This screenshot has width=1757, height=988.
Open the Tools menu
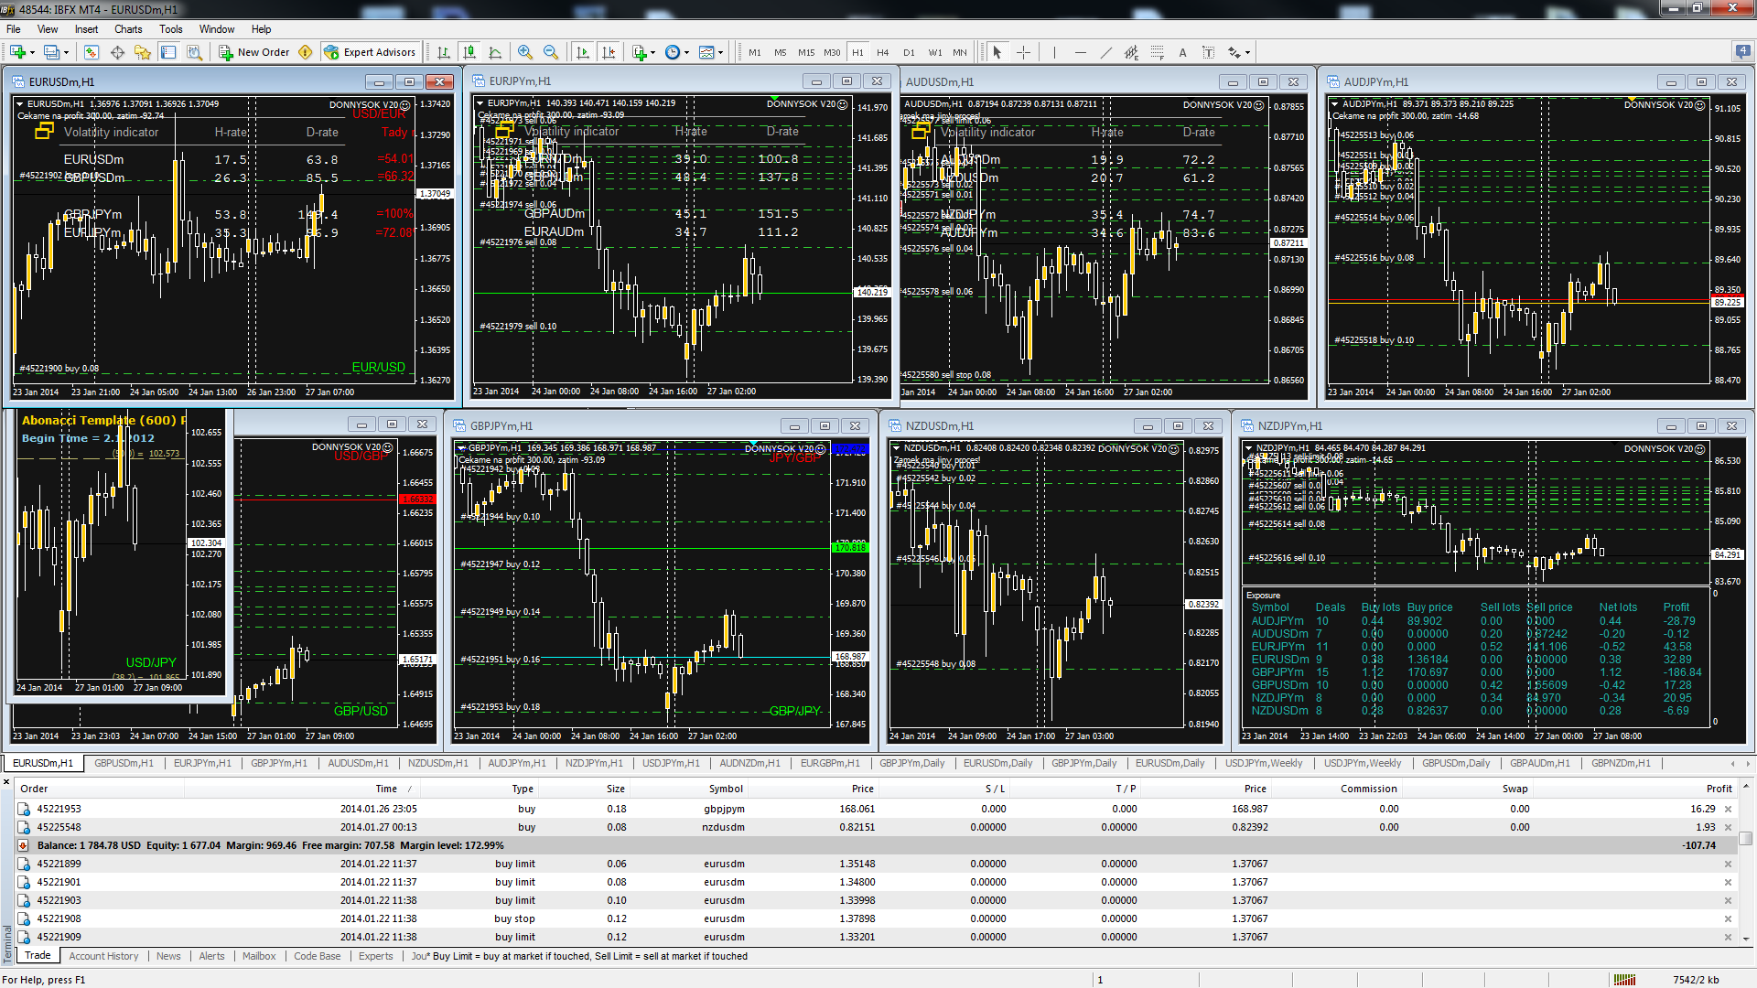[x=171, y=29]
